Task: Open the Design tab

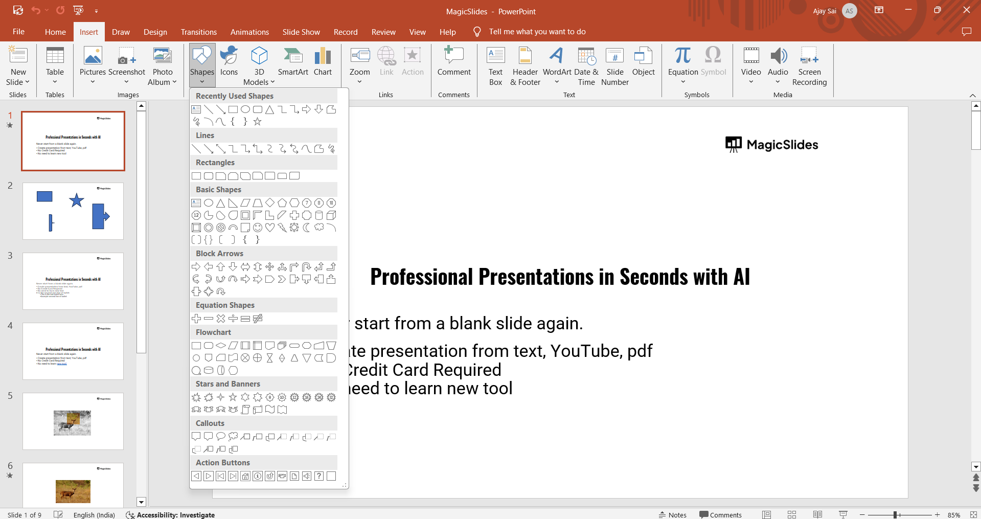Action: 155,32
